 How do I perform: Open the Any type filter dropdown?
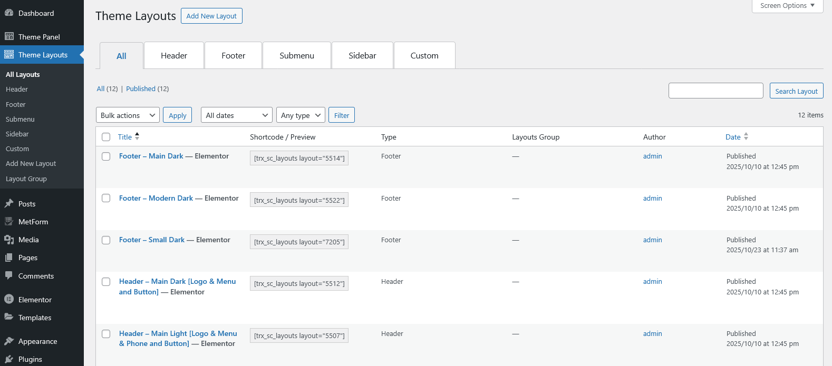(x=301, y=115)
